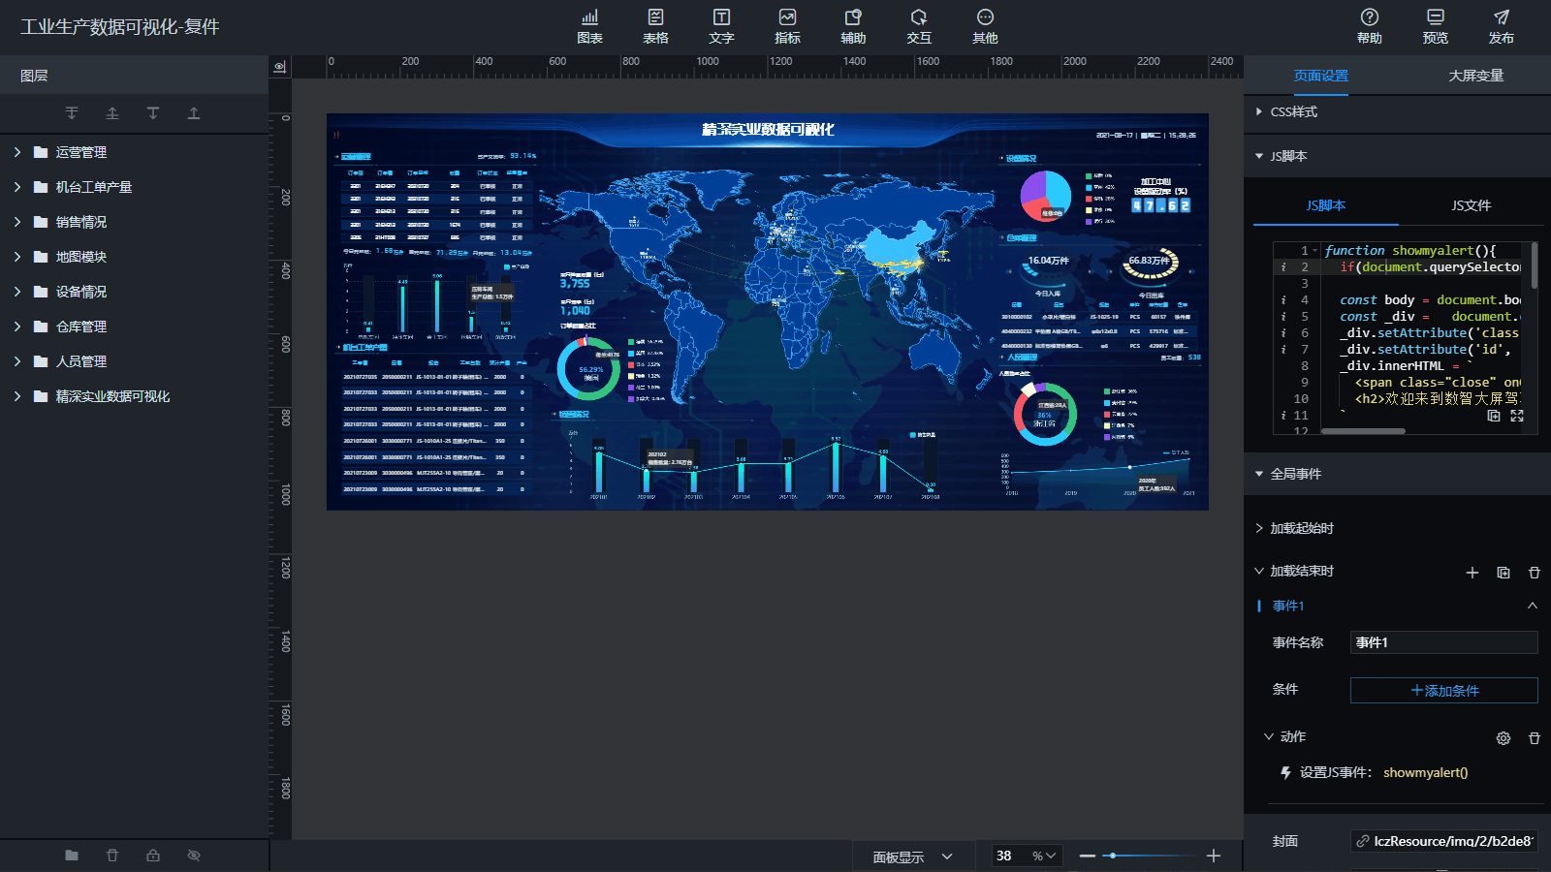Click the 指标 indicator toolbar icon

coord(787,26)
